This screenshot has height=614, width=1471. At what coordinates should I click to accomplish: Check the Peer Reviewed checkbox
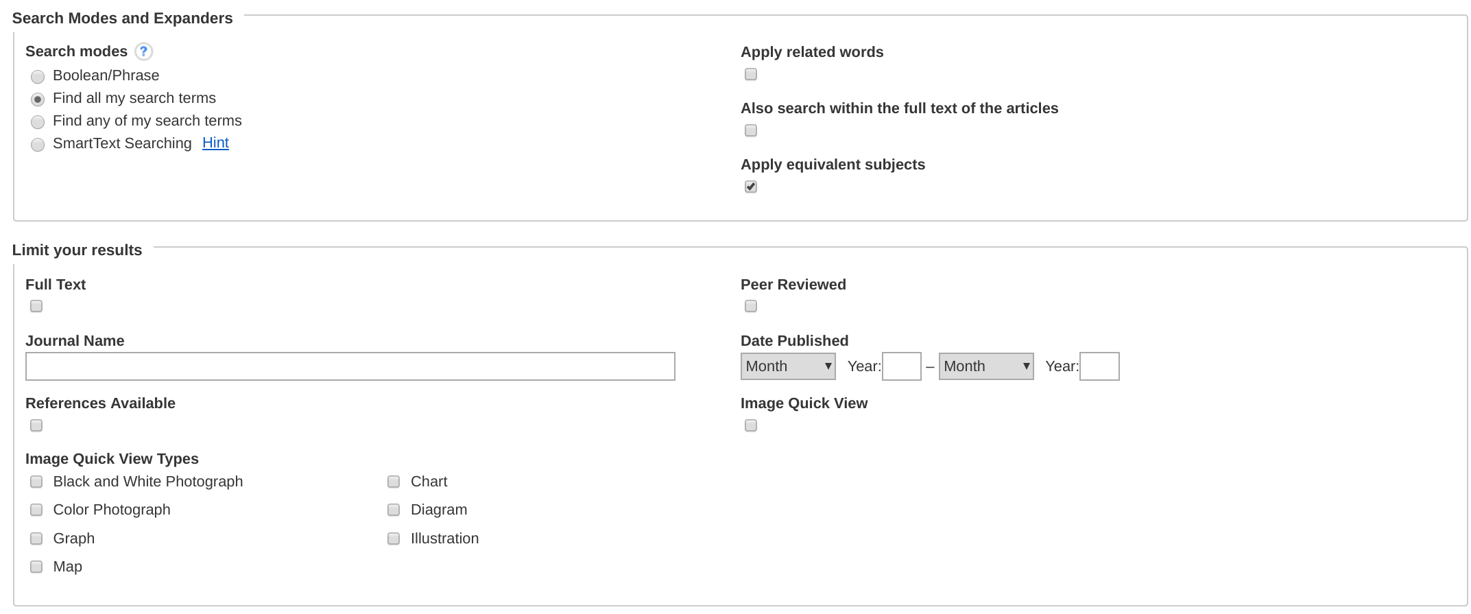[751, 306]
